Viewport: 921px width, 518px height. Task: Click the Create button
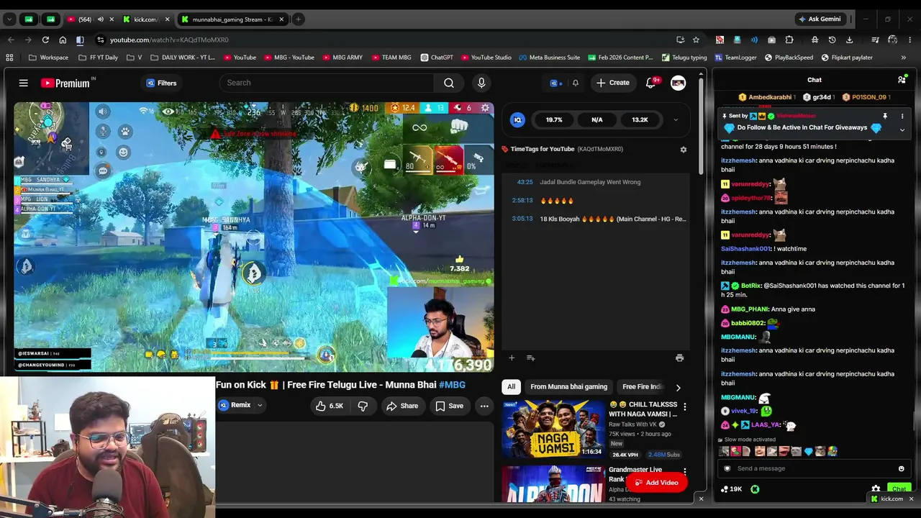click(612, 83)
